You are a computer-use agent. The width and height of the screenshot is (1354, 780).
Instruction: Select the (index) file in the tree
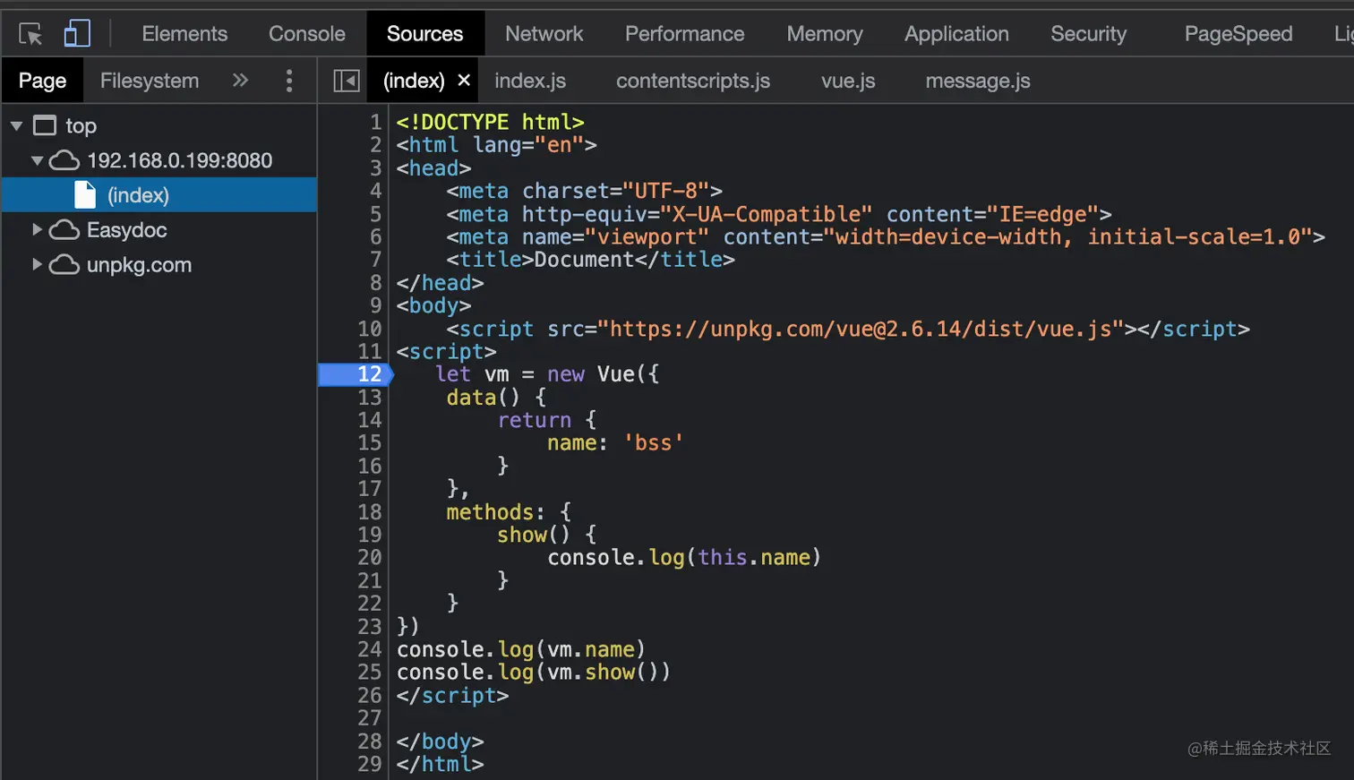pos(159,195)
